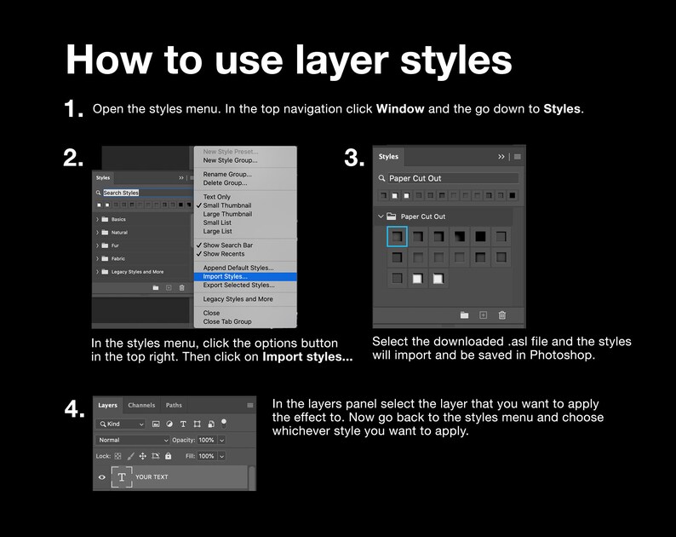Select the highlighted first Paper Cut Out style
The image size is (676, 537).
pyautogui.click(x=397, y=237)
